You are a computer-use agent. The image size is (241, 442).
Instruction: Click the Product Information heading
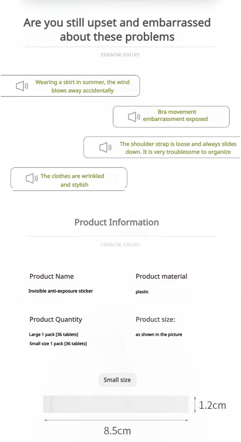pyautogui.click(x=117, y=222)
